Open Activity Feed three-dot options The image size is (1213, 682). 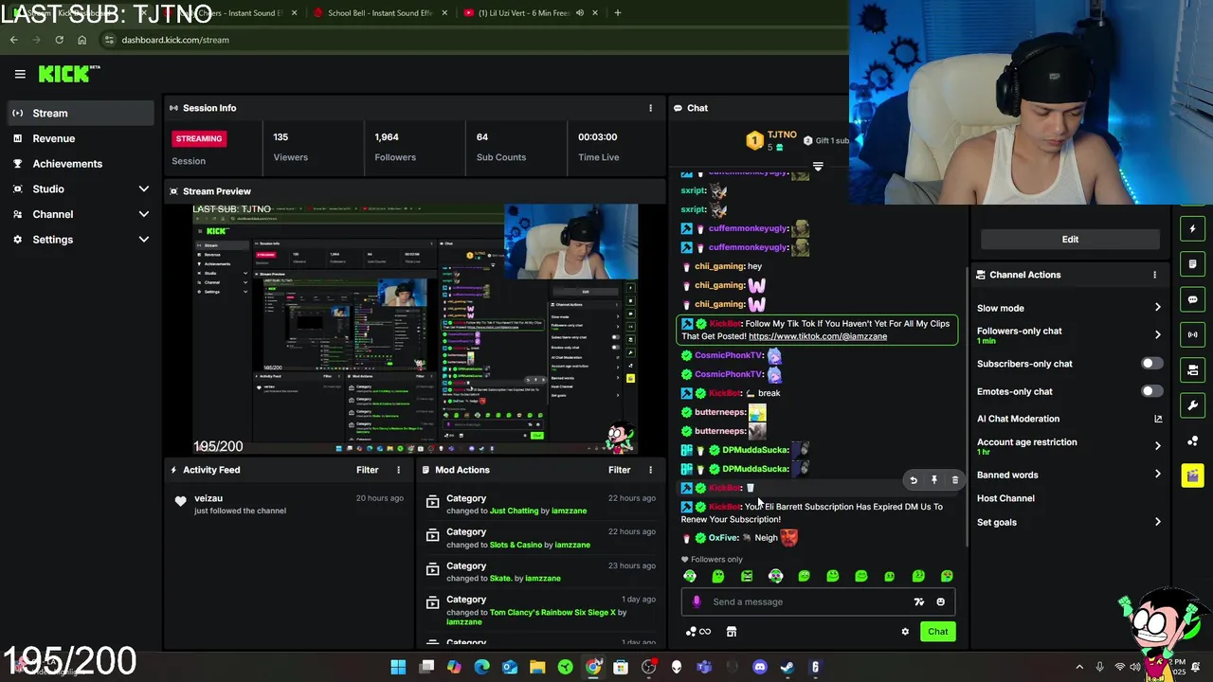point(398,470)
